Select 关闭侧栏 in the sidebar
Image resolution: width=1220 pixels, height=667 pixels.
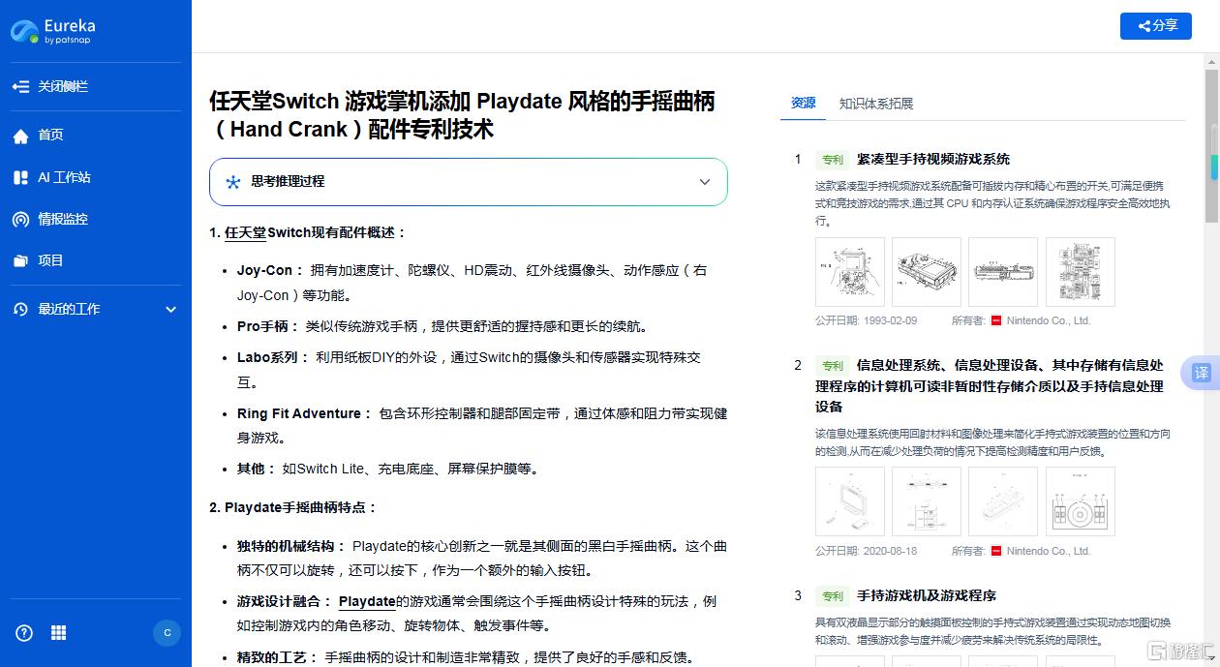63,87
